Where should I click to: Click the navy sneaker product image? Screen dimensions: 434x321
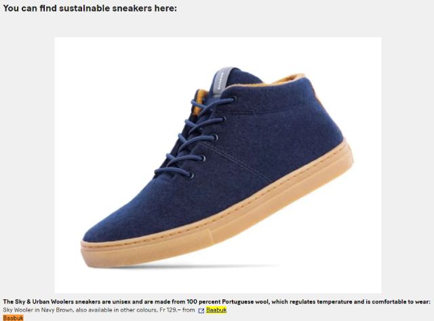218,165
